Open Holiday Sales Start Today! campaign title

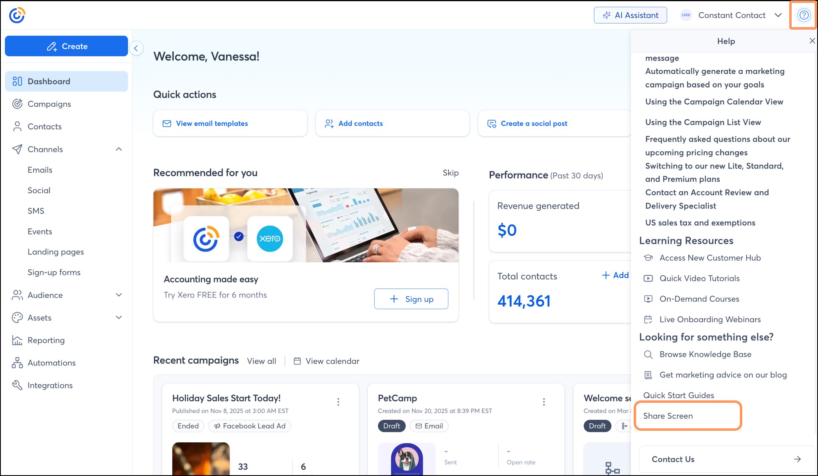click(x=226, y=398)
